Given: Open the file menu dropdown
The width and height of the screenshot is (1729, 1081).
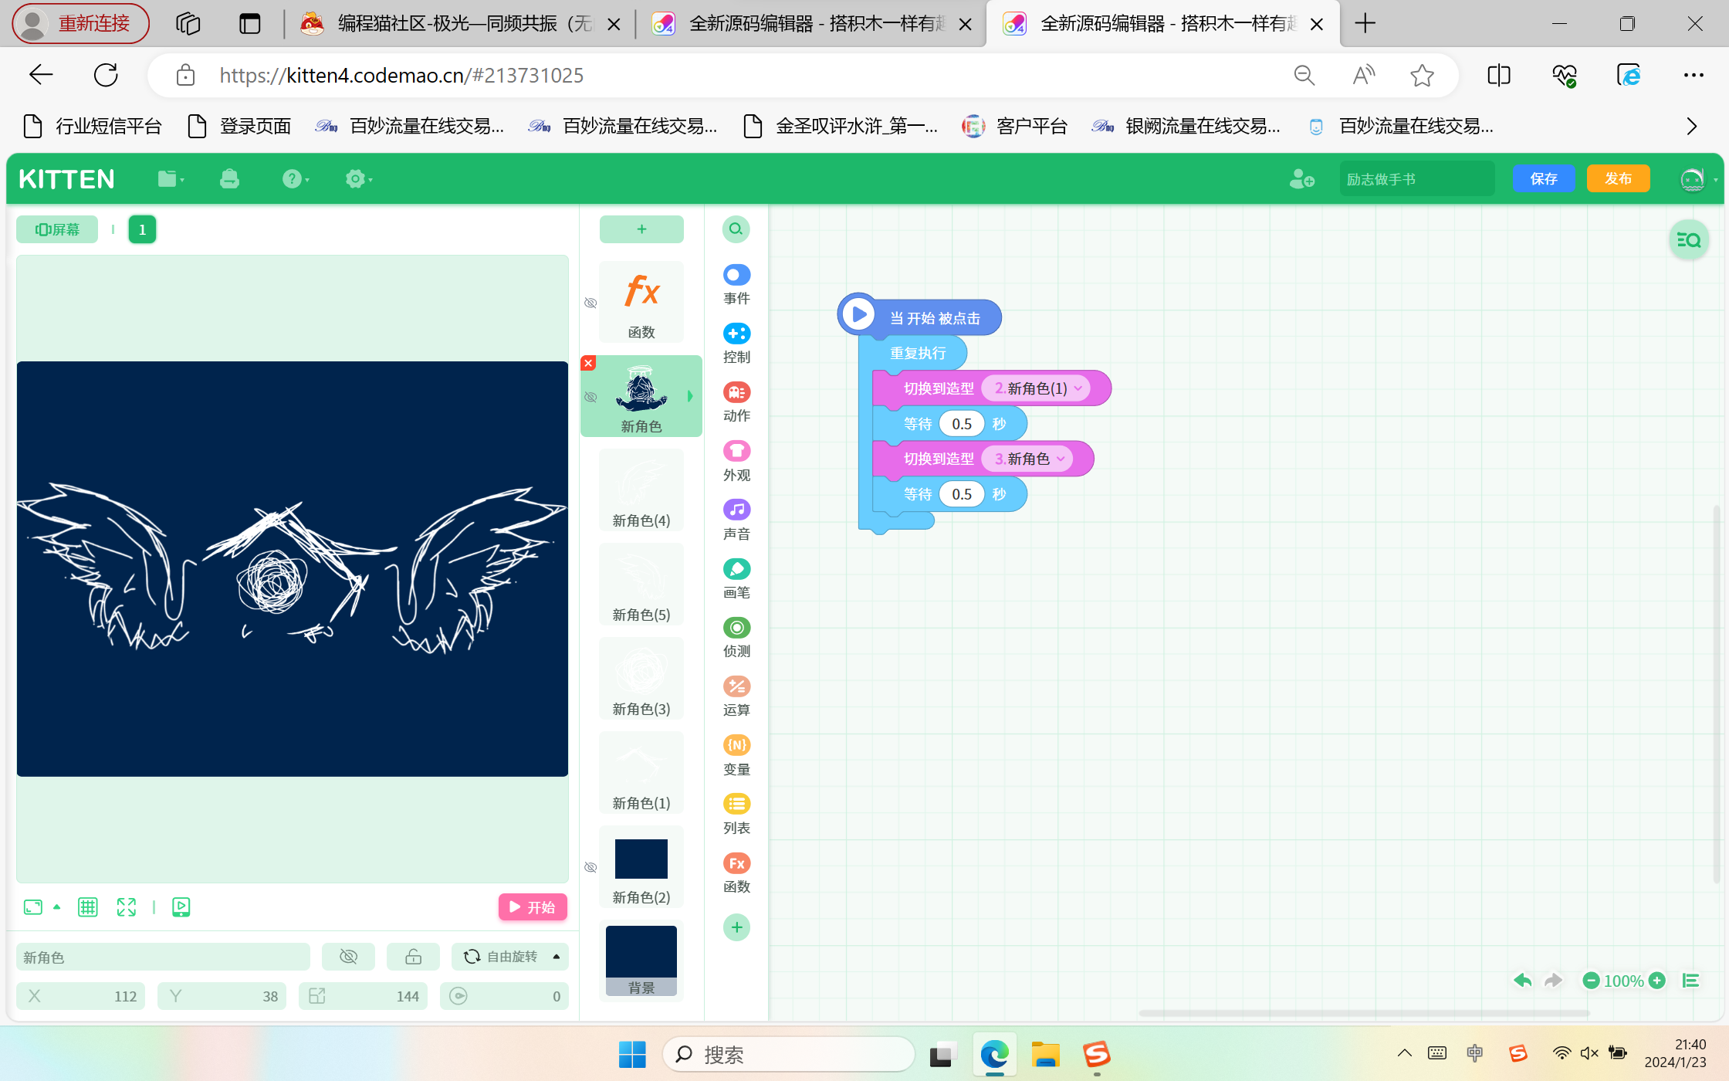Looking at the screenshot, I should click(171, 179).
